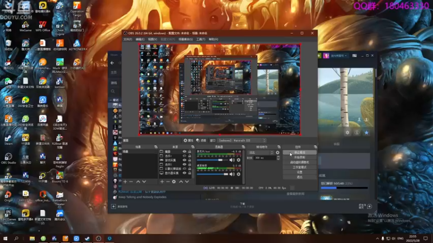433x243 pixels.
Task: Toggle visibility eye of the first source 魔兽
Action: tap(184, 152)
